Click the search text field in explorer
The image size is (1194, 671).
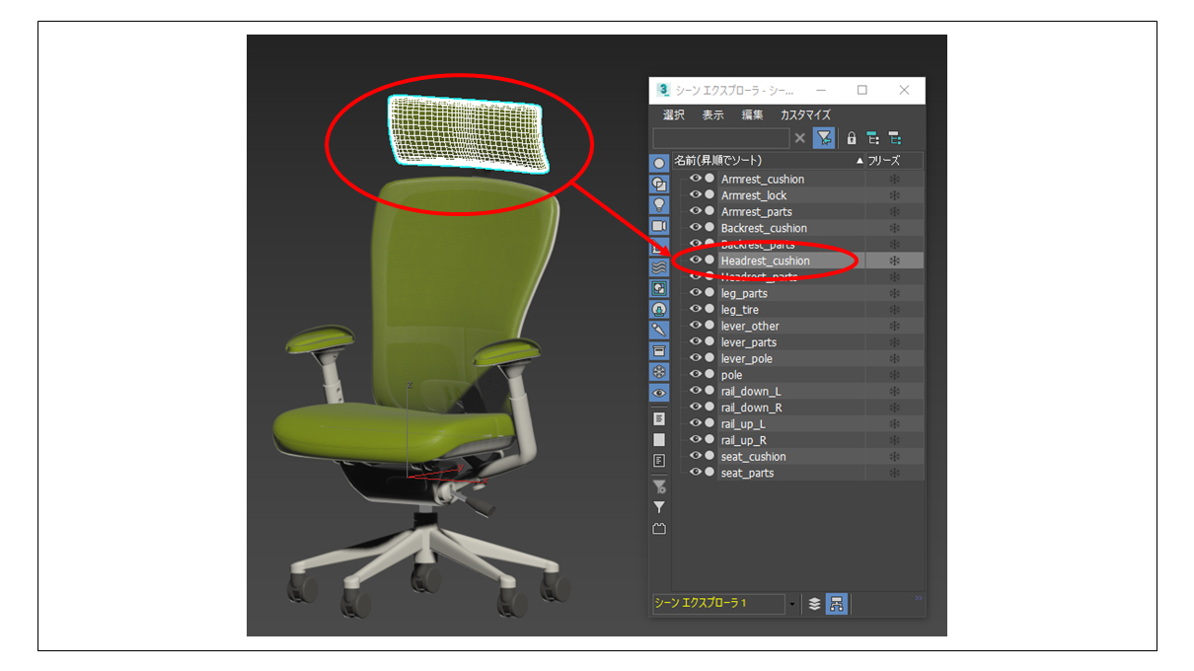[720, 138]
